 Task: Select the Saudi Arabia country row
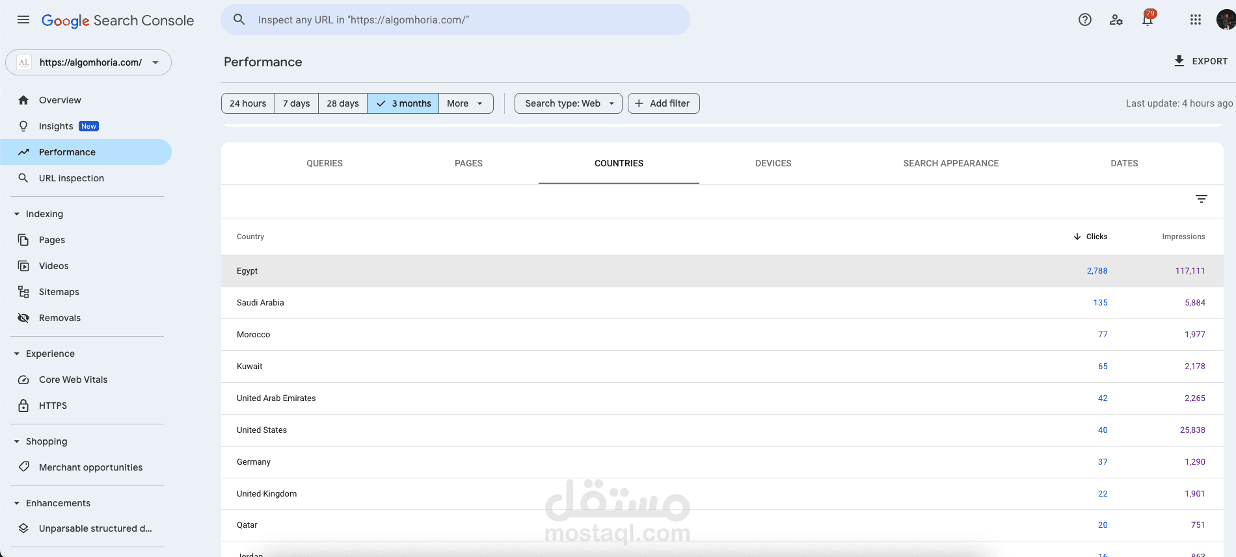pyautogui.click(x=722, y=303)
